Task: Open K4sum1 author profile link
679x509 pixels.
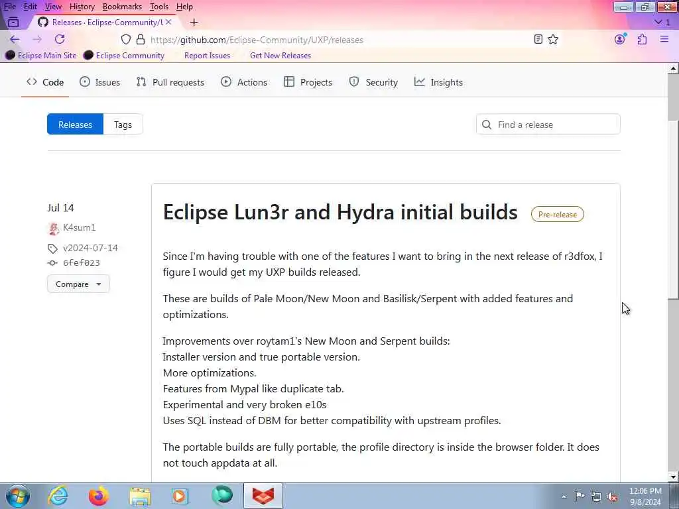Action: coord(80,228)
